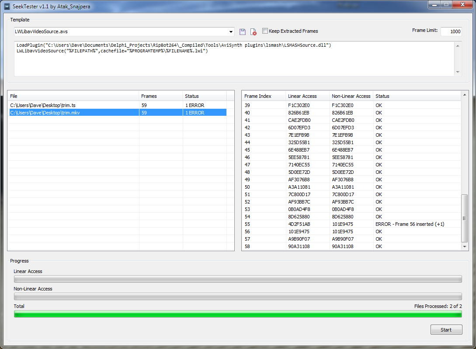This screenshot has width=476, height=349.
Task: Click the frame list scrollbar thumb
Action: coord(465,218)
